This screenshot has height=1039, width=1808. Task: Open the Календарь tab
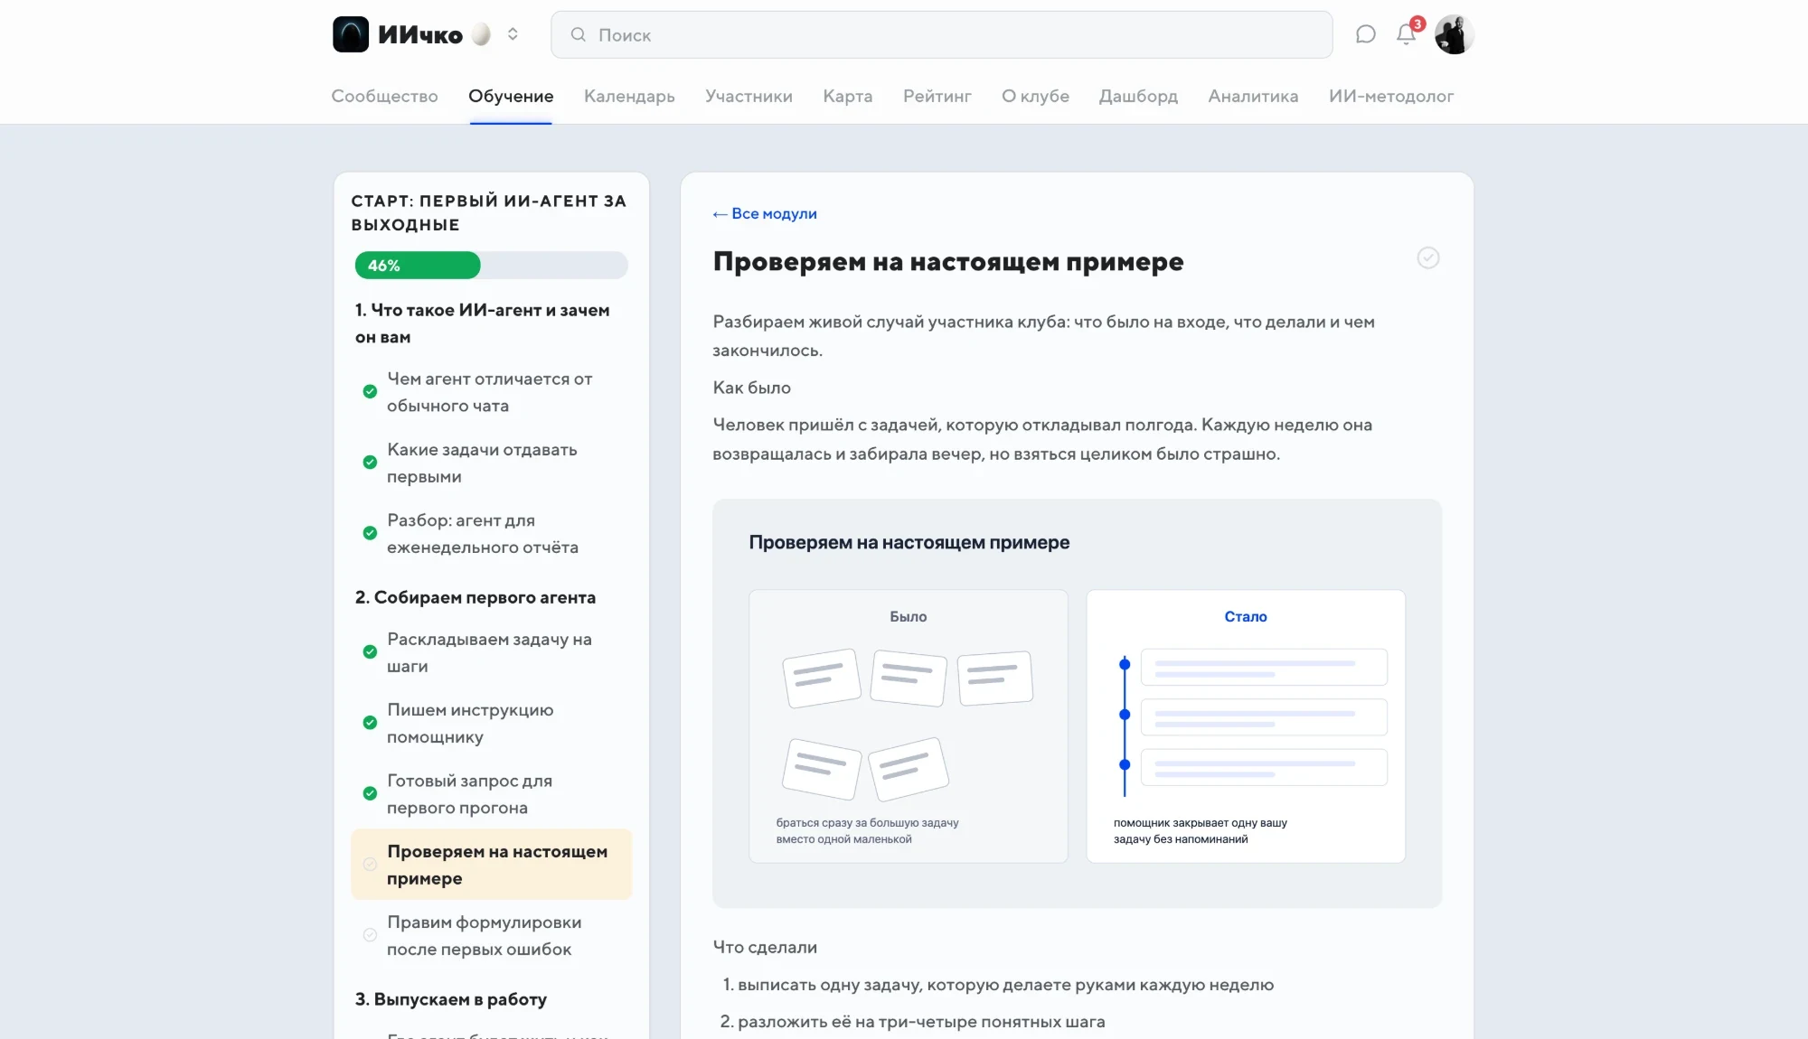pos(629,96)
